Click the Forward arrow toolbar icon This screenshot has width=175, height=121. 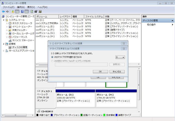click(x=7, y=11)
